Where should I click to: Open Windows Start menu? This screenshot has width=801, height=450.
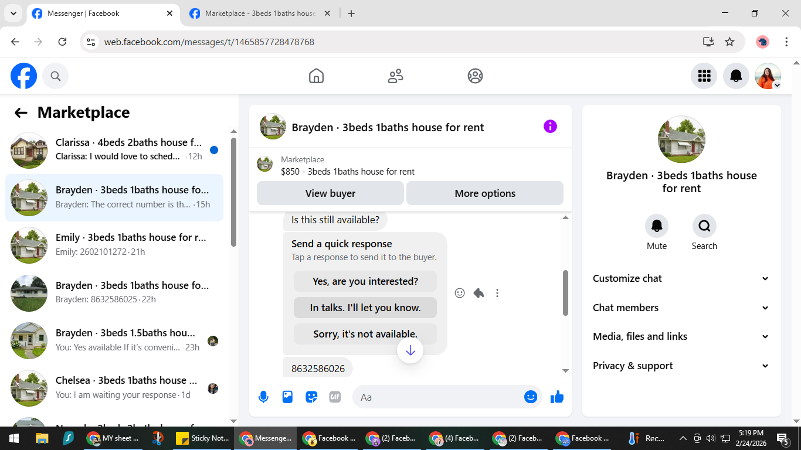(13, 438)
